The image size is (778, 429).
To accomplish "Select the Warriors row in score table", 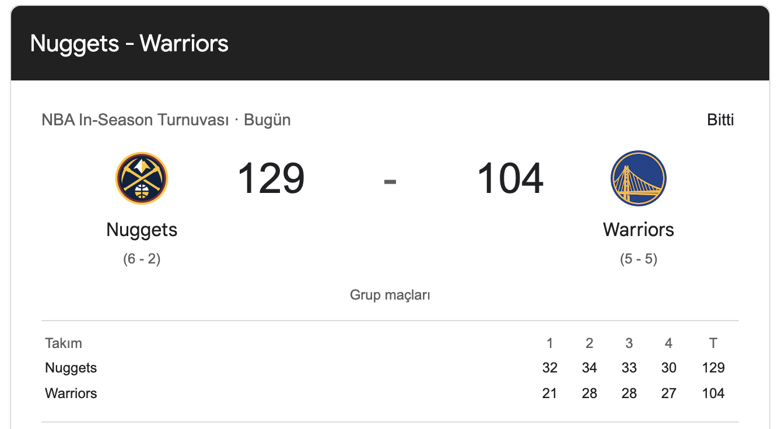I will pyautogui.click(x=71, y=393).
